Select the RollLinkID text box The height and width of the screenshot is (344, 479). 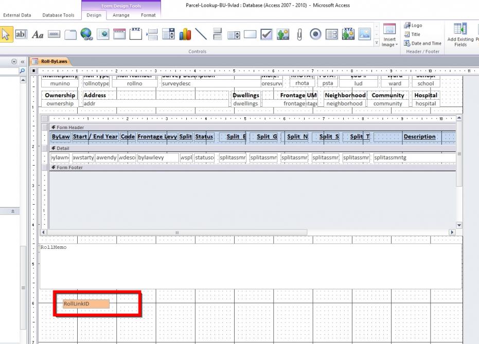(86, 304)
